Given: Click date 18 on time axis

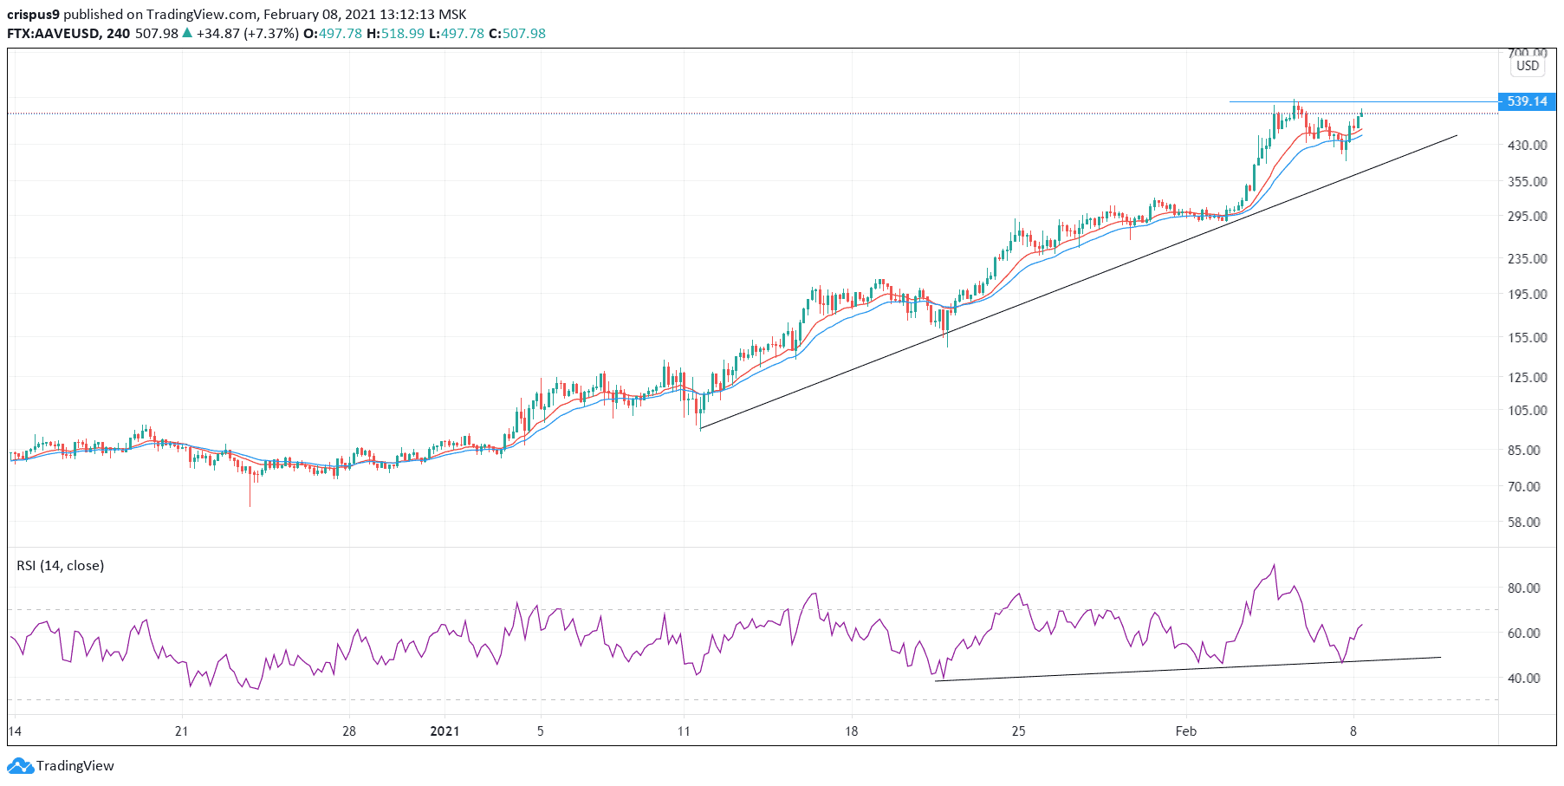Looking at the screenshot, I should point(851,731).
